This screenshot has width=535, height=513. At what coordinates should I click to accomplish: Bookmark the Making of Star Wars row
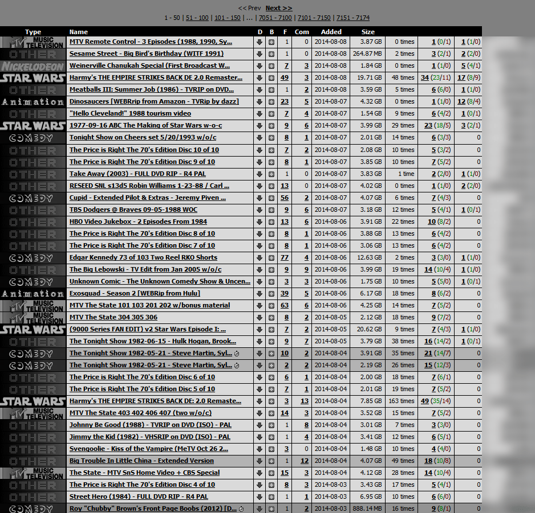pos(271,126)
